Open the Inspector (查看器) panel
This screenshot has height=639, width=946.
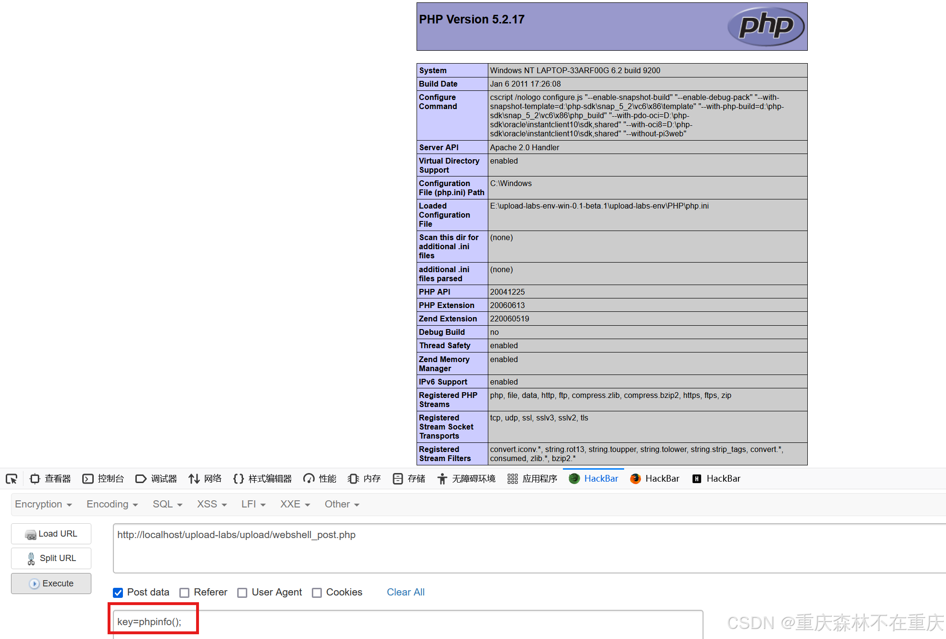(x=50, y=479)
